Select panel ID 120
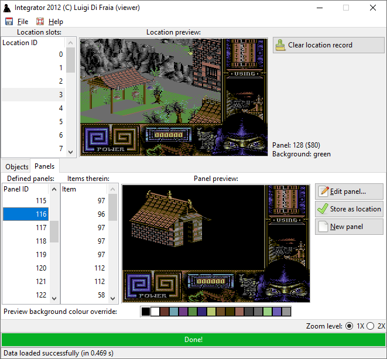The width and height of the screenshot is (387, 359). click(26, 268)
